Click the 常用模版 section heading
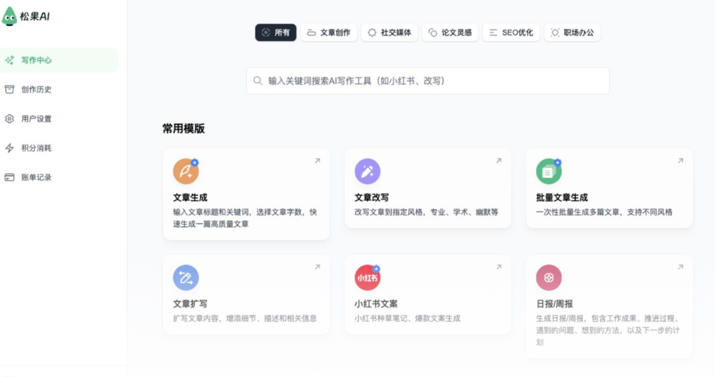 click(x=184, y=129)
